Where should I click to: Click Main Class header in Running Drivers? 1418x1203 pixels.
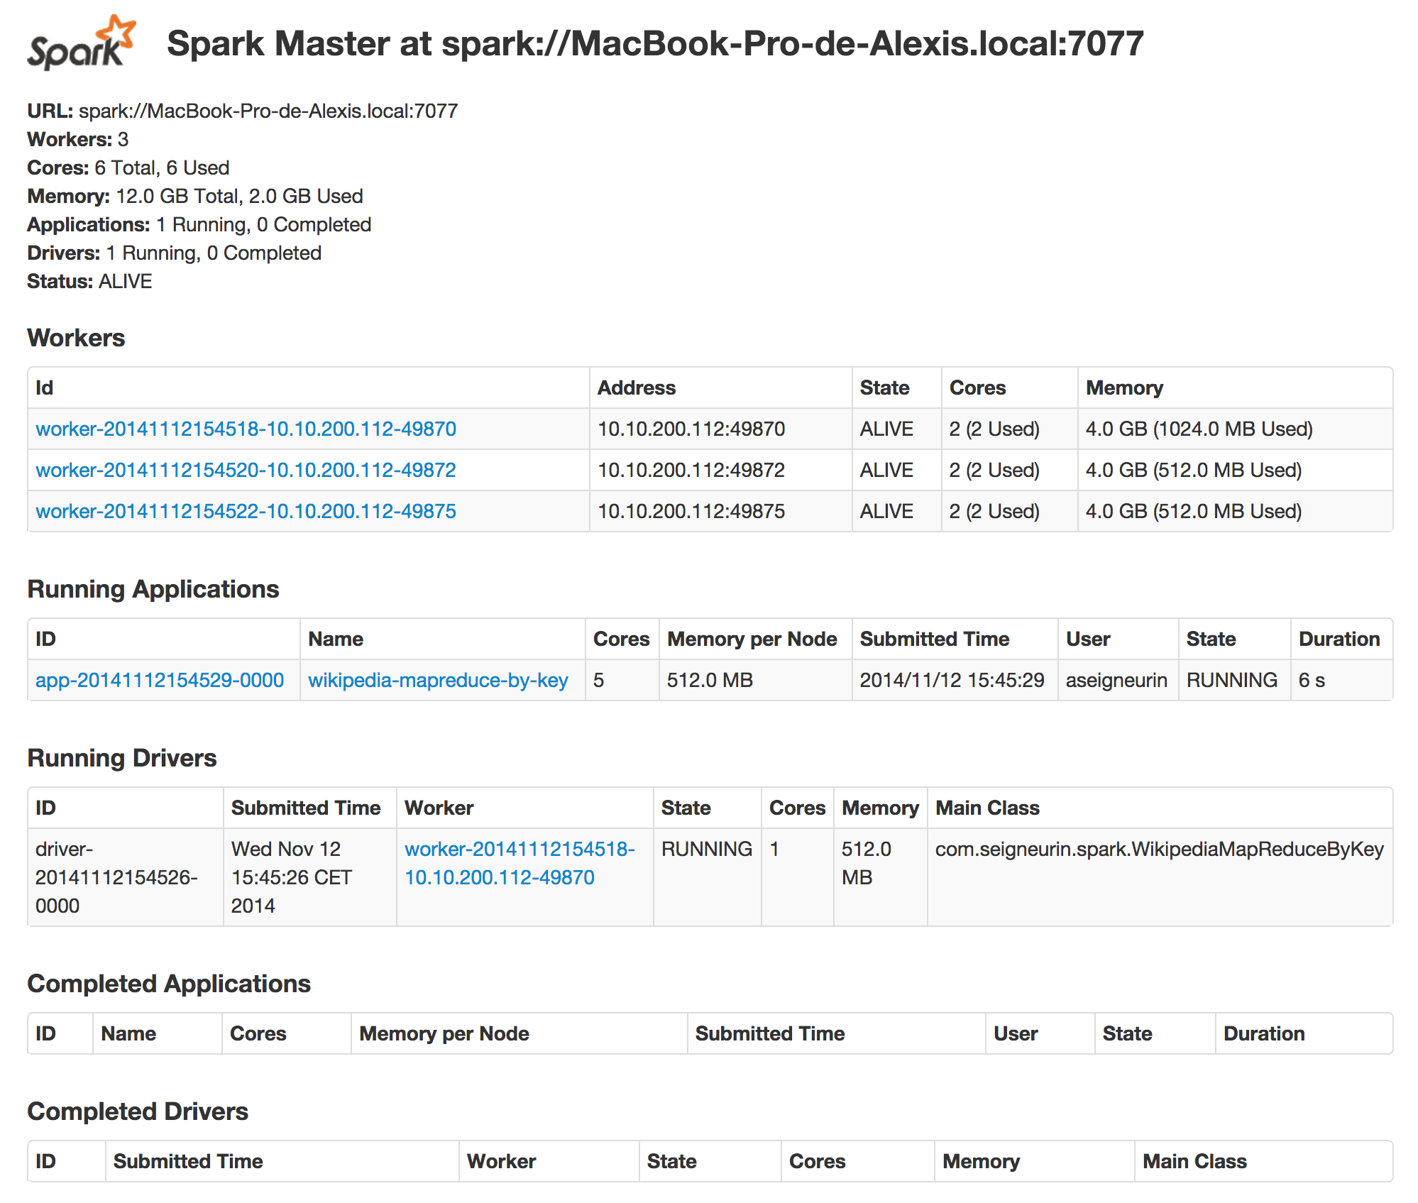click(987, 808)
